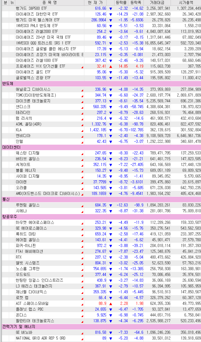Click the blue down arrow in GE 버노바 row
Image resolution: width=201 pixels, height=342 pixels.
pos(111,333)
